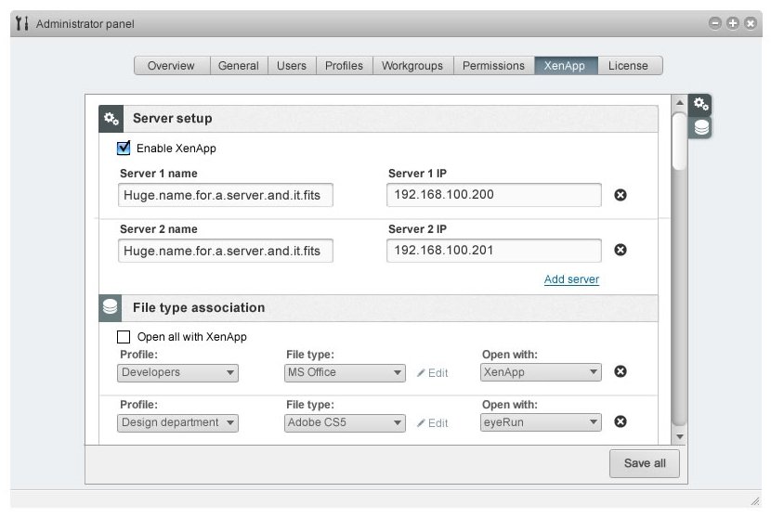
Task: Open the Adobe CS5 file type dropdown
Action: 345,422
